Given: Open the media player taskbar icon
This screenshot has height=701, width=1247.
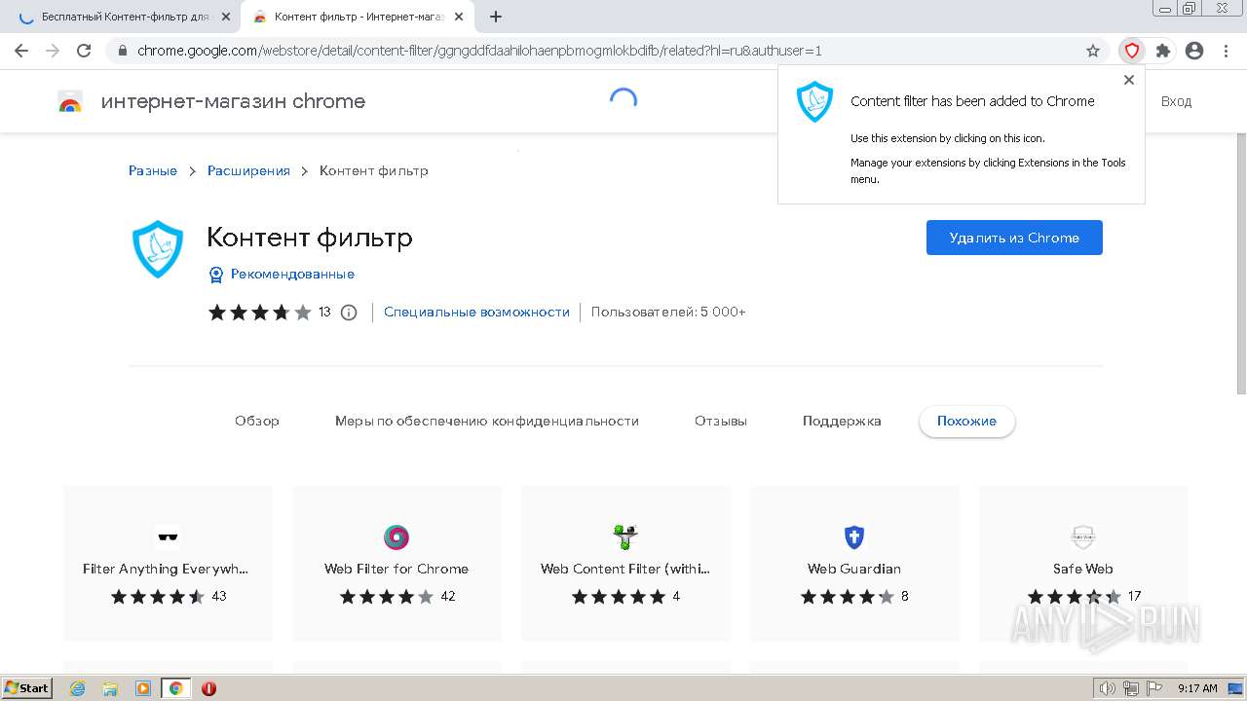Looking at the screenshot, I should pyautogui.click(x=143, y=688).
